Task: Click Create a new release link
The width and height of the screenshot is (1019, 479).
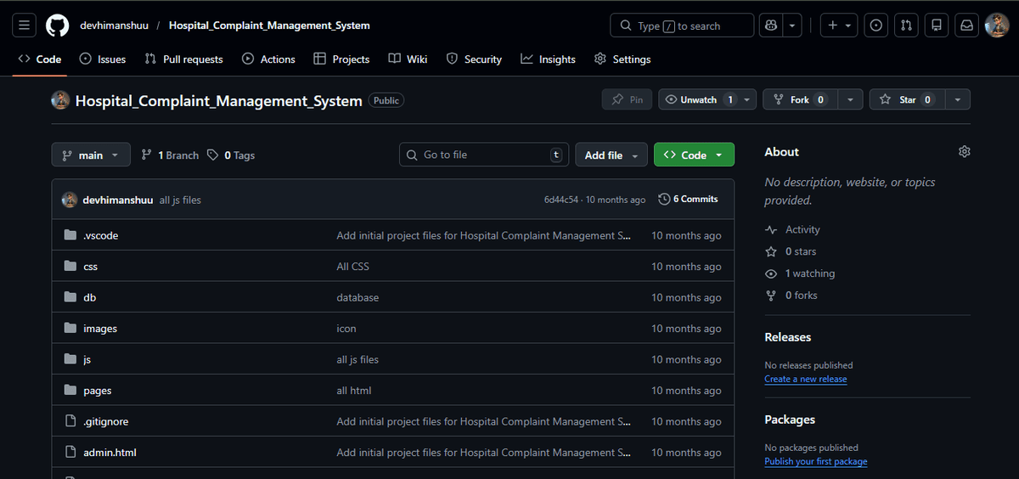Action: point(805,379)
